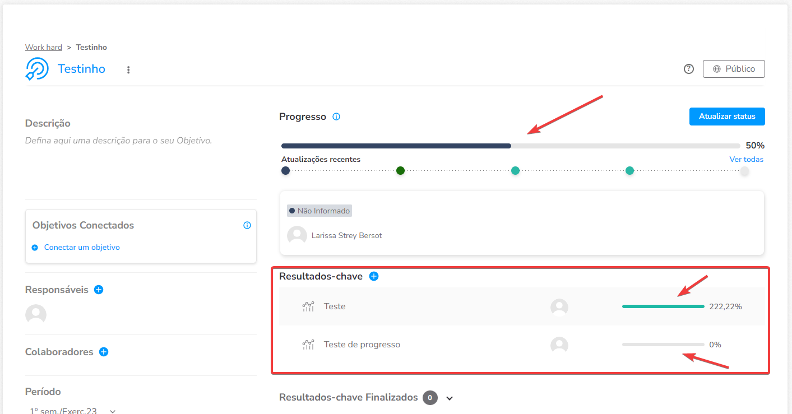This screenshot has height=414, width=792.
Task: Click the Teste de progresso 0% bar
Action: [x=663, y=345]
